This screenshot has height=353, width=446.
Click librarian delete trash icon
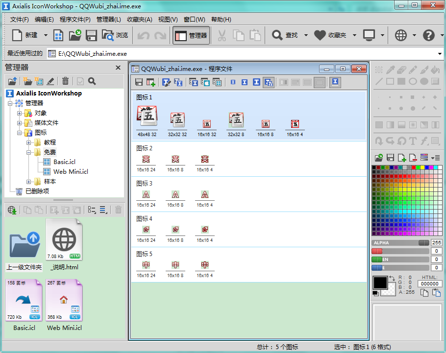65,81
